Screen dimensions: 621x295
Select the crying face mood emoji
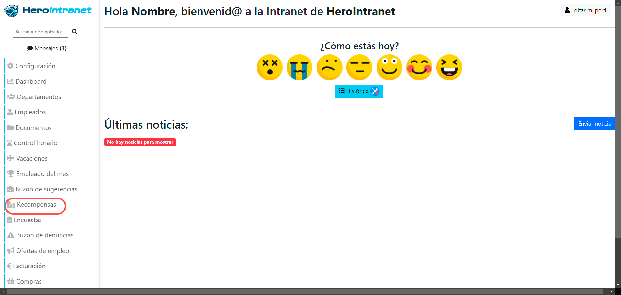click(x=299, y=67)
